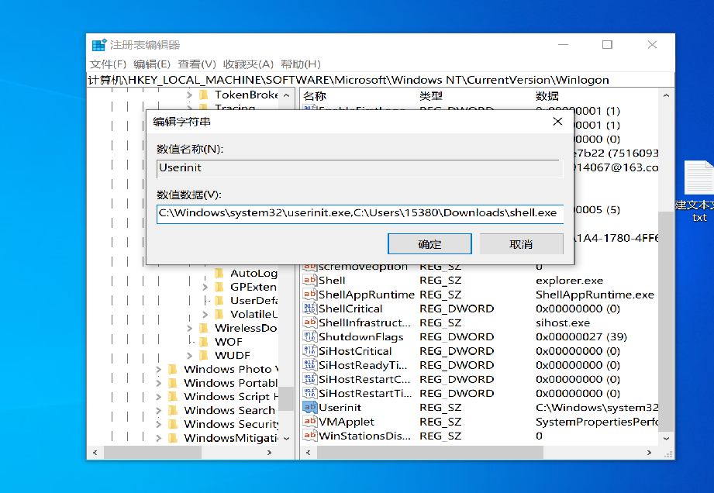This screenshot has width=714, height=493.
Task: Expand the WirelessDo tree node
Action: [189, 328]
